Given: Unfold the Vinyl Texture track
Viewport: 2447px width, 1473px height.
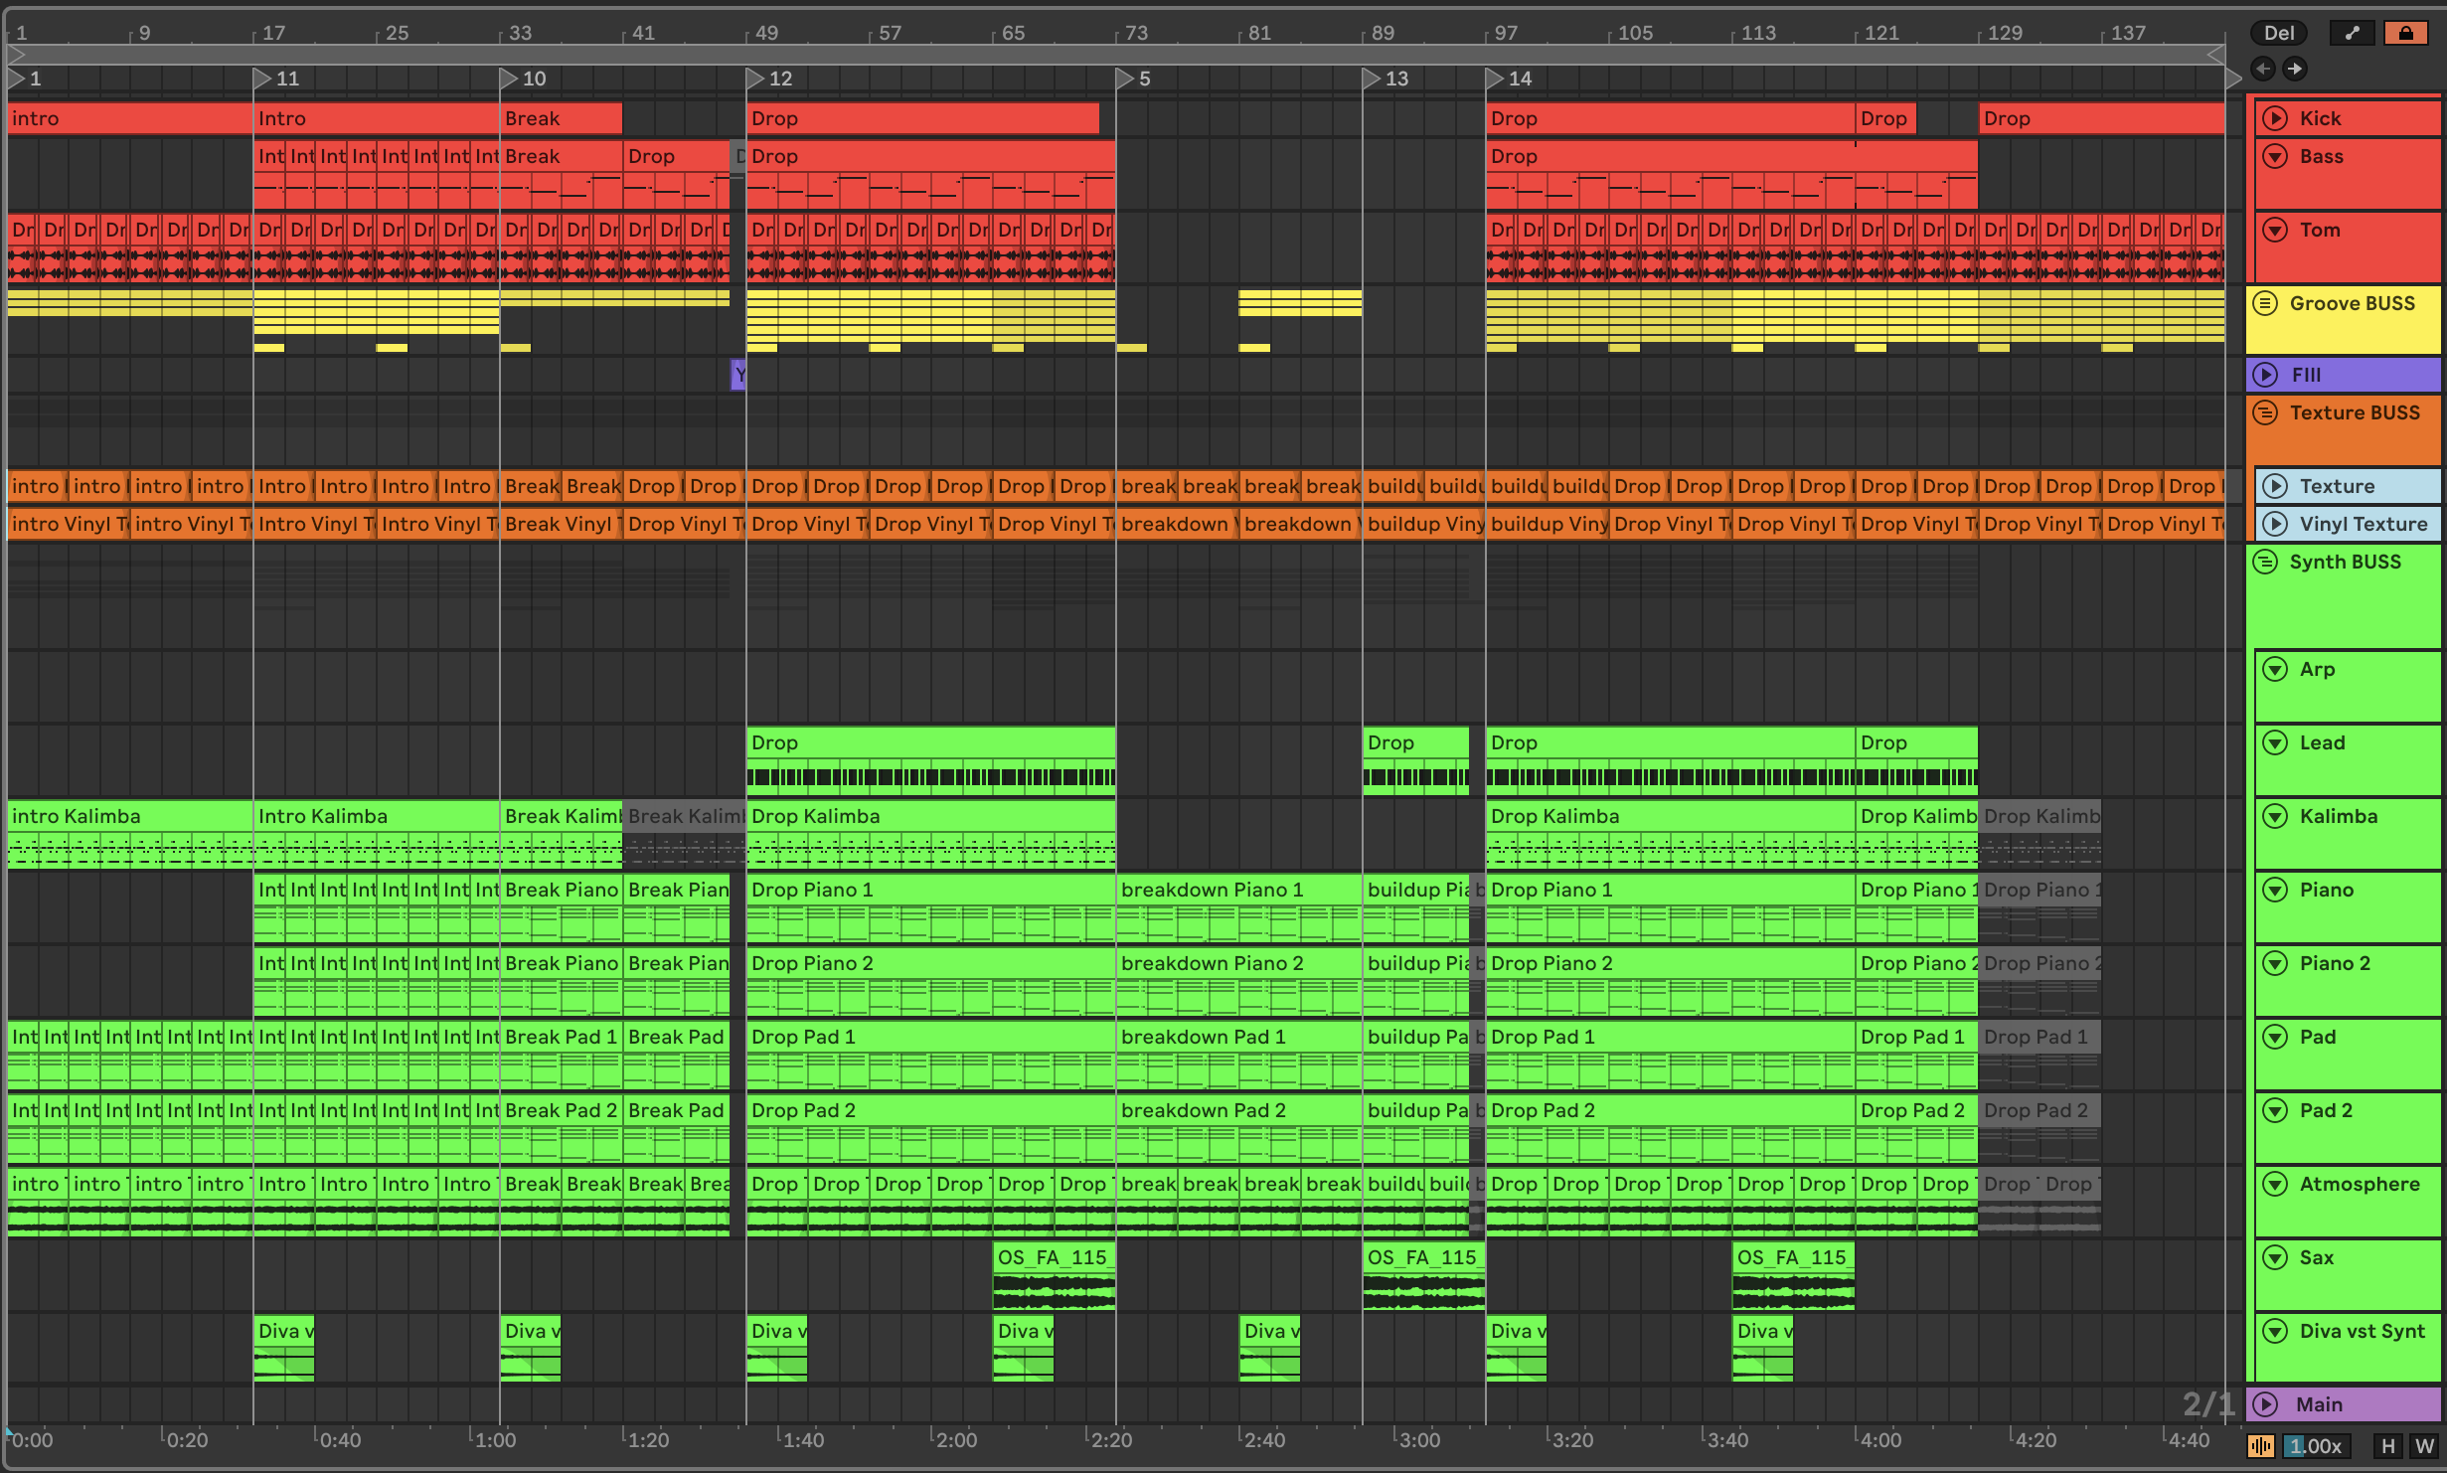Looking at the screenshot, I should pos(2274,524).
